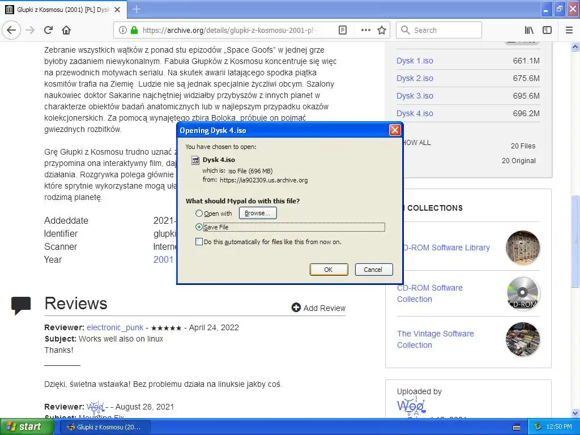
Task: Select the Save File radio option
Action: [x=199, y=227]
